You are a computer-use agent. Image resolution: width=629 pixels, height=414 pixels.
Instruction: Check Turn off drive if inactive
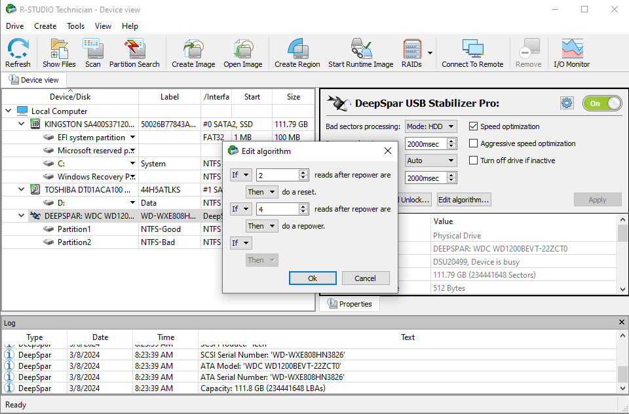(473, 160)
